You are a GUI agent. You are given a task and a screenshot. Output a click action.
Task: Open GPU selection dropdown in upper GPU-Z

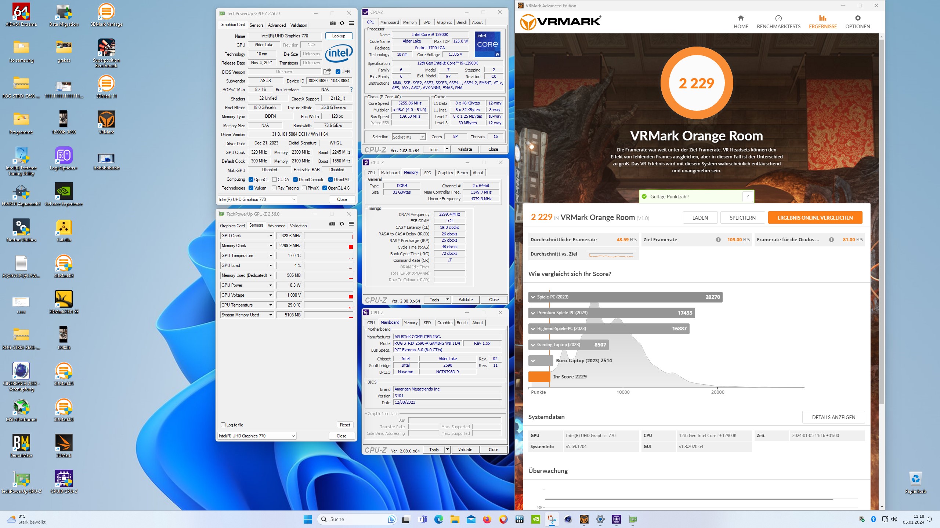(x=257, y=199)
